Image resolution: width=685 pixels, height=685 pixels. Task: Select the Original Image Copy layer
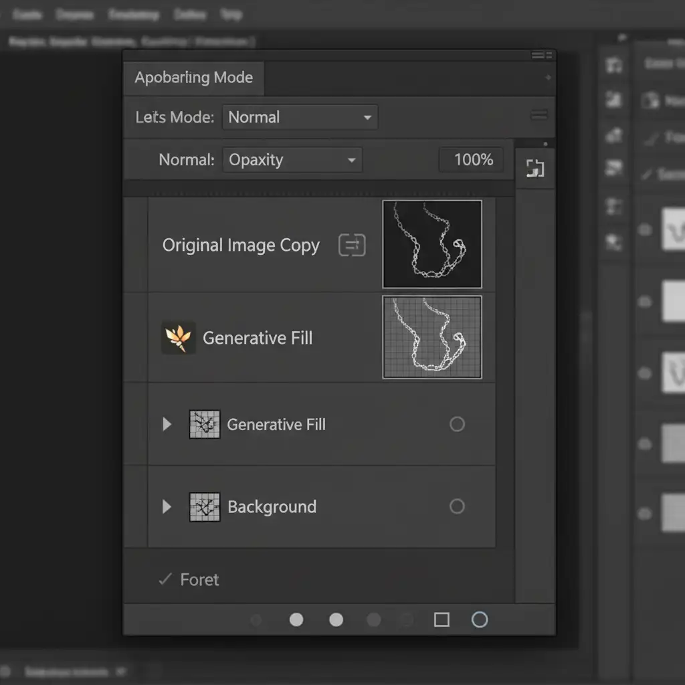(x=241, y=246)
